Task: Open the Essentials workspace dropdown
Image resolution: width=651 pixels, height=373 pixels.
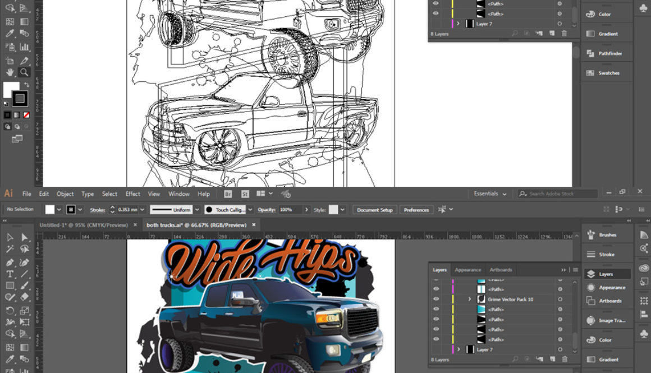Action: [x=489, y=194]
